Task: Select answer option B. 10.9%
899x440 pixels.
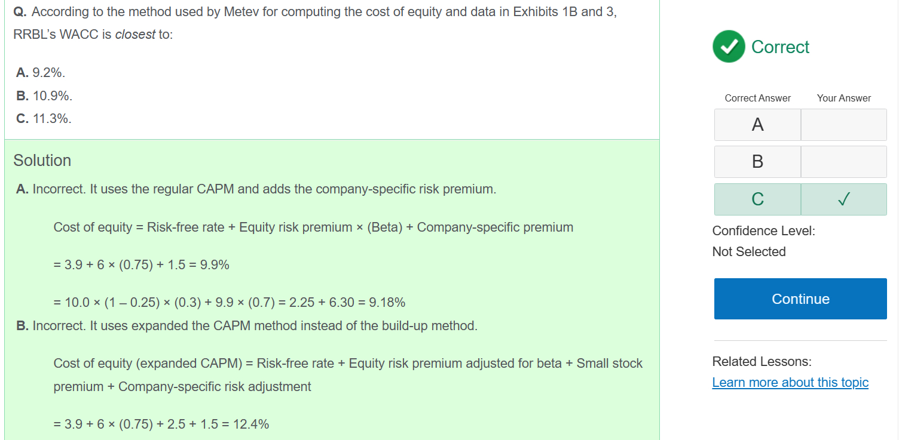Action: [44, 96]
